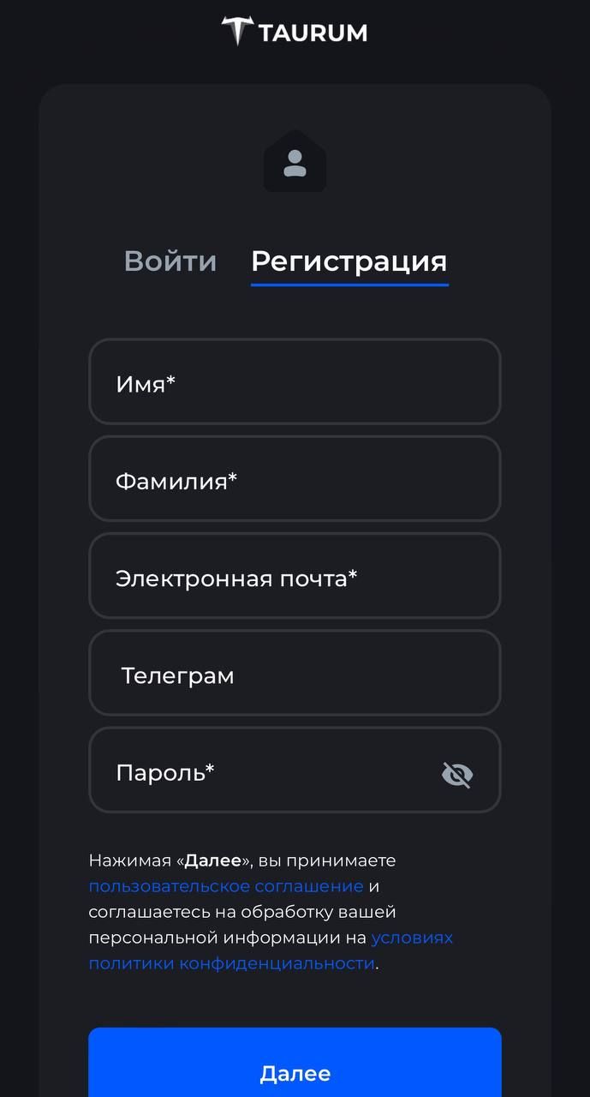Open the пользовательское соглашение link
The height and width of the screenshot is (1097, 590).
point(224,885)
